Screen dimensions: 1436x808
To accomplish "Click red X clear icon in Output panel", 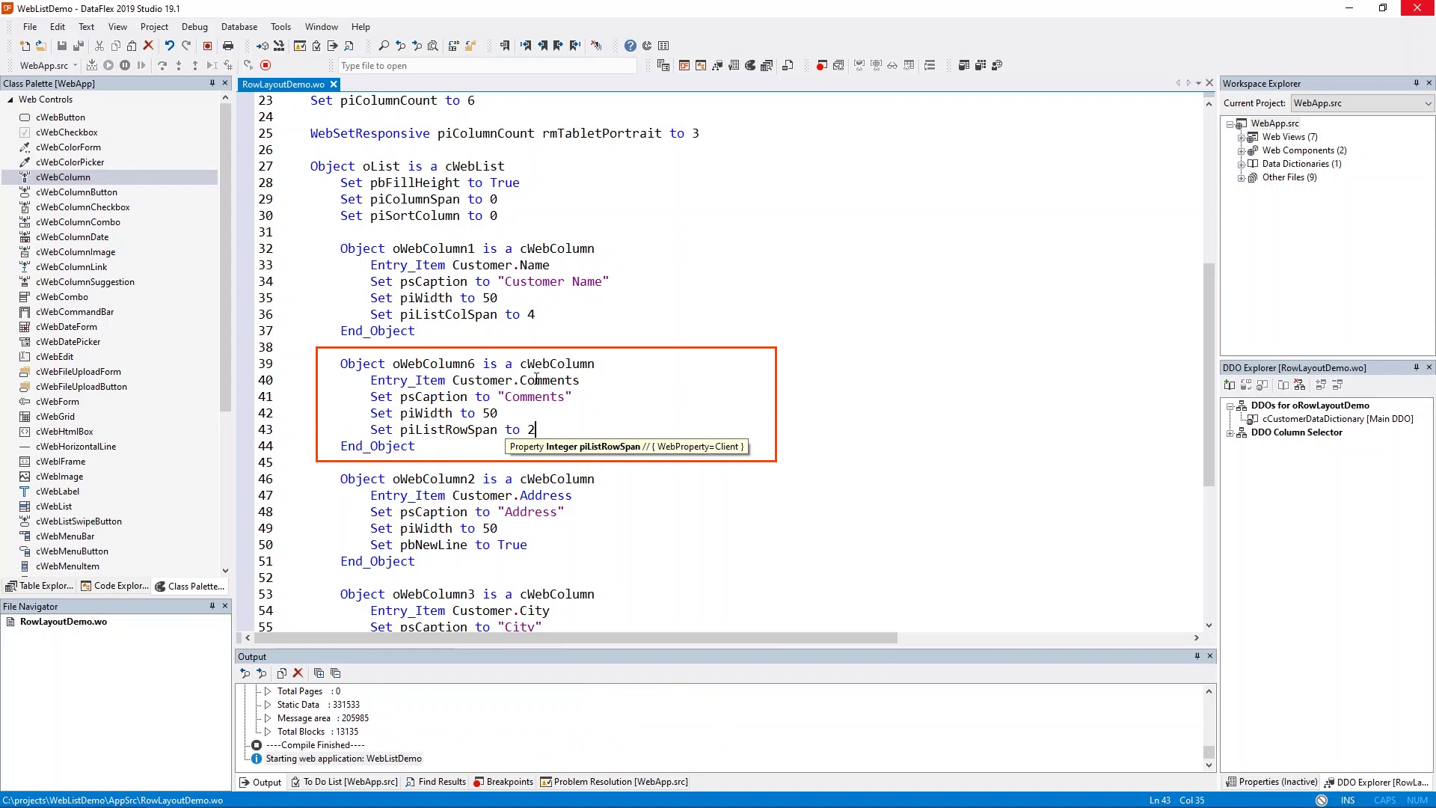I will coord(298,673).
